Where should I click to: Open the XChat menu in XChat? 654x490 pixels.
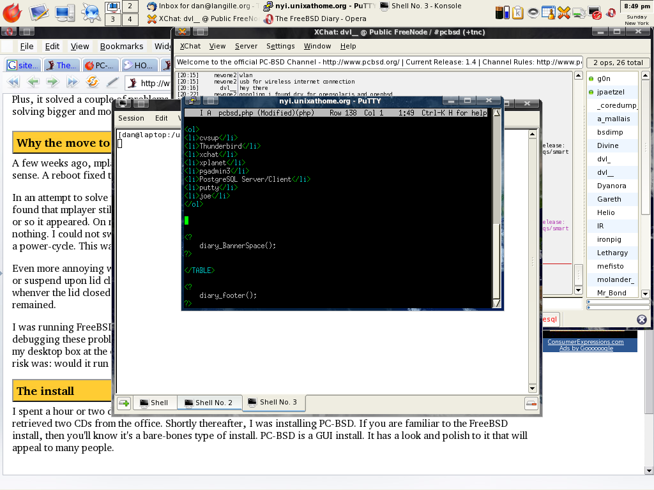(x=190, y=46)
